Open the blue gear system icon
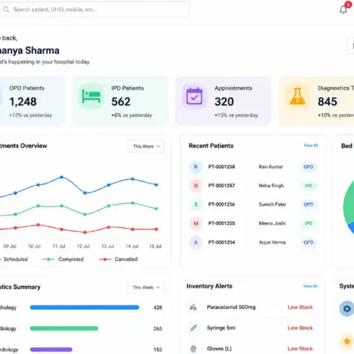This screenshot has height=354, width=354. click(x=347, y=308)
